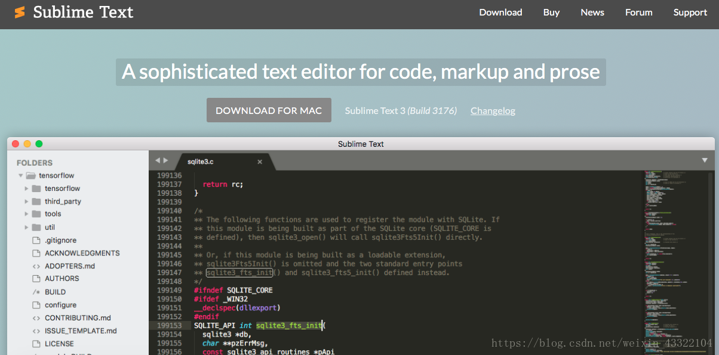Click the boxed sqlite3_fts_init comment text
This screenshot has width=719, height=355.
pos(239,273)
